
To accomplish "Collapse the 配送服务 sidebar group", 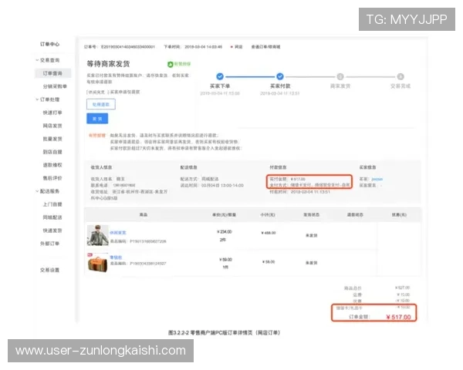I will click(x=38, y=191).
